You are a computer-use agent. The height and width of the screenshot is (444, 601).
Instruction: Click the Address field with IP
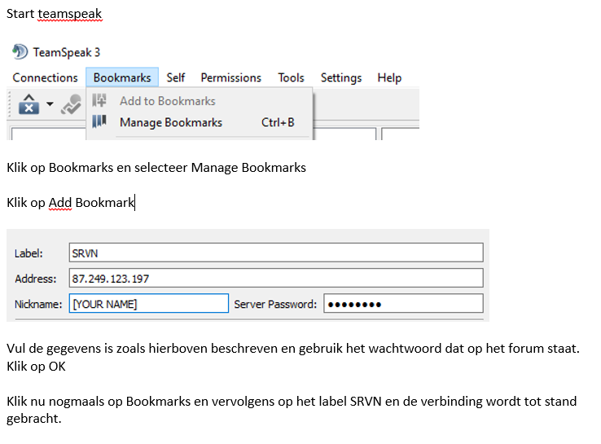(276, 278)
